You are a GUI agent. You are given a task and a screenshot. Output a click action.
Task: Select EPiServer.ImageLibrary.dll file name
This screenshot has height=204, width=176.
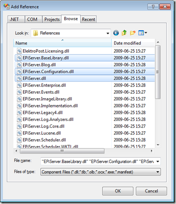tap(47, 99)
